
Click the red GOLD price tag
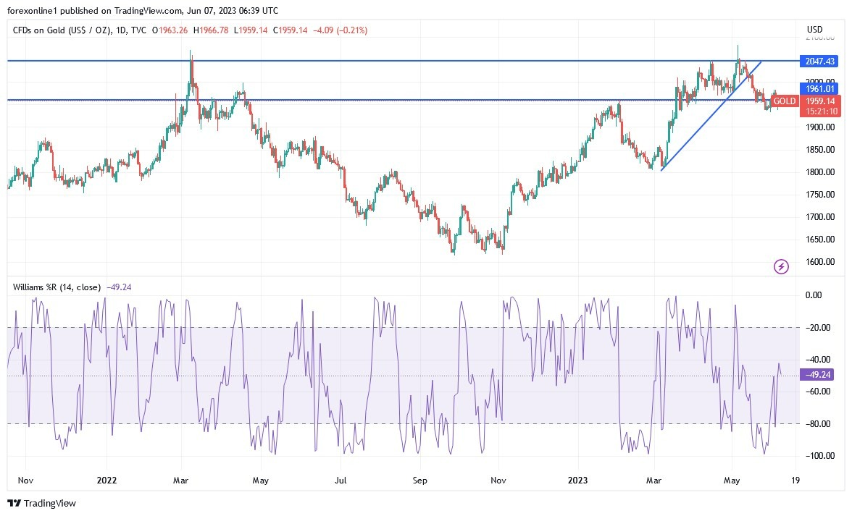point(785,101)
